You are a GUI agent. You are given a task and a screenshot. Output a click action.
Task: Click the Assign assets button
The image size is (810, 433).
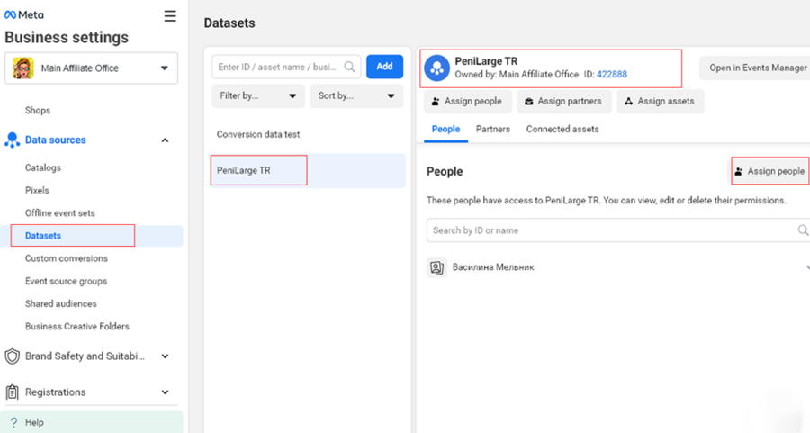[661, 102]
